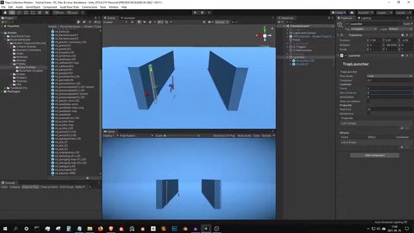Click the GameObject cube icon in Inspector
Screen dimensions: 414x233
tap(340, 25)
